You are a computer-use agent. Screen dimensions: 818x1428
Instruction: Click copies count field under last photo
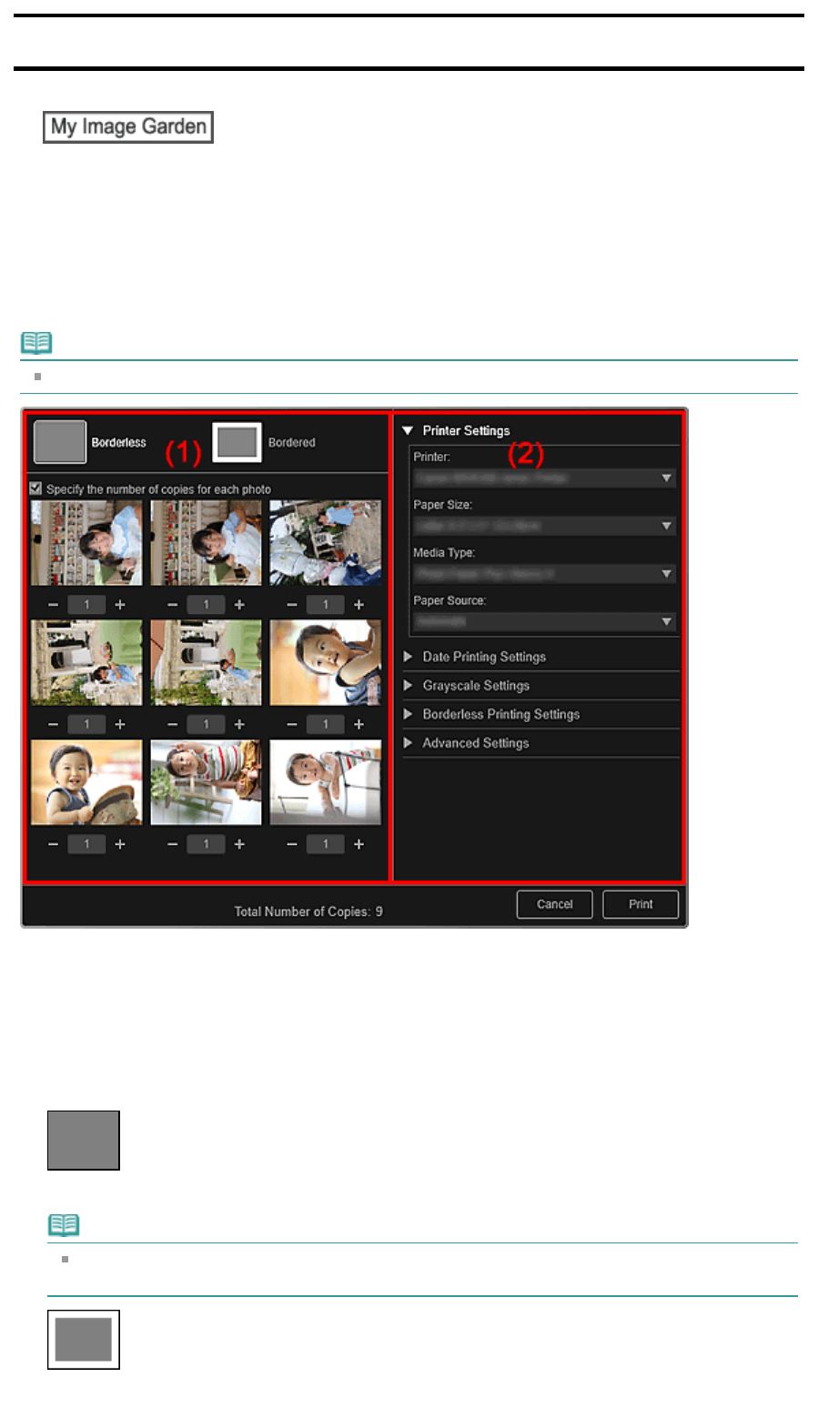point(326,845)
